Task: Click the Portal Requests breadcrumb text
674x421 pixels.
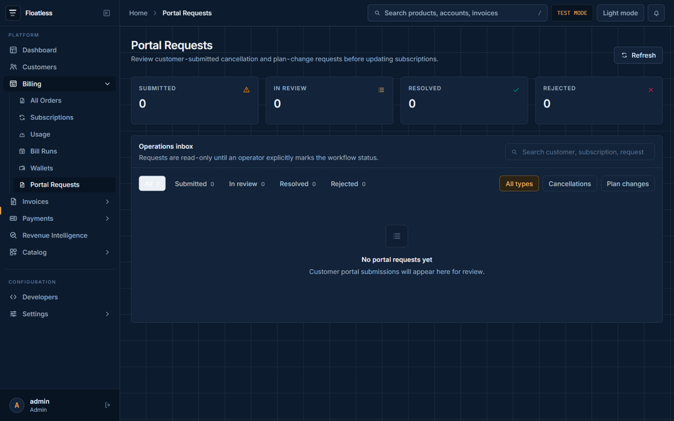Action: tap(187, 13)
